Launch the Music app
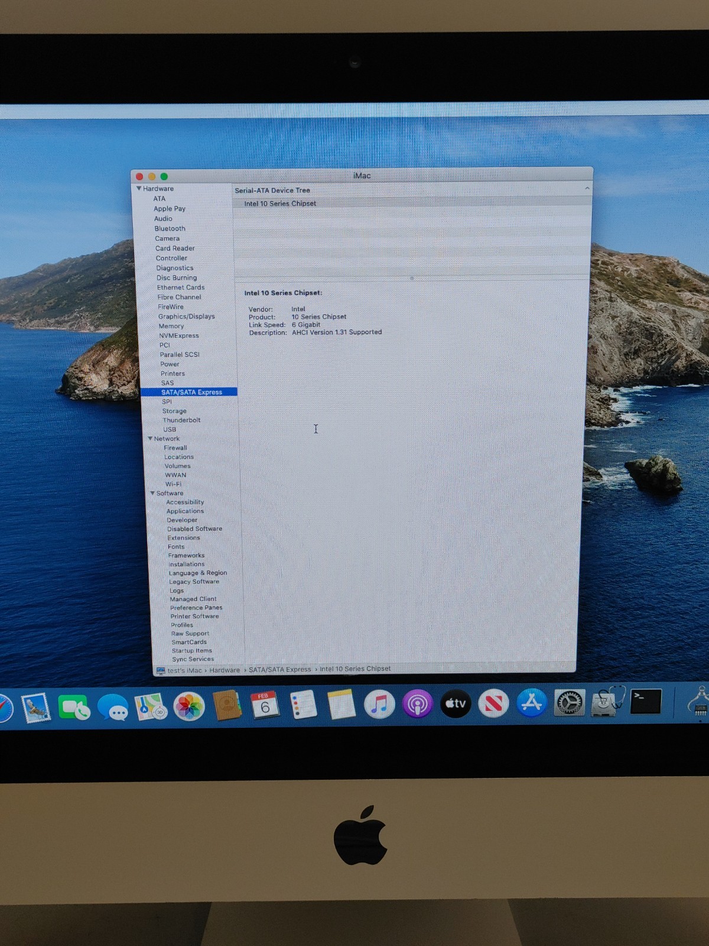This screenshot has width=709, height=946. [x=379, y=705]
